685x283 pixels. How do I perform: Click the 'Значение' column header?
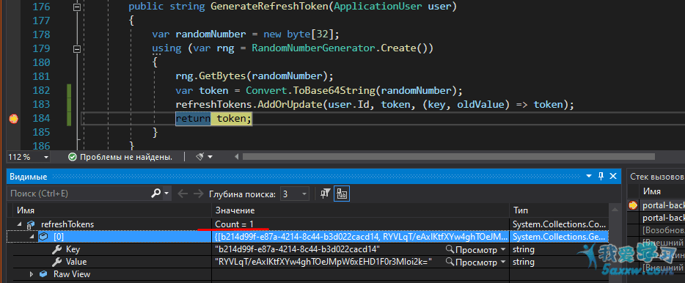click(235, 210)
